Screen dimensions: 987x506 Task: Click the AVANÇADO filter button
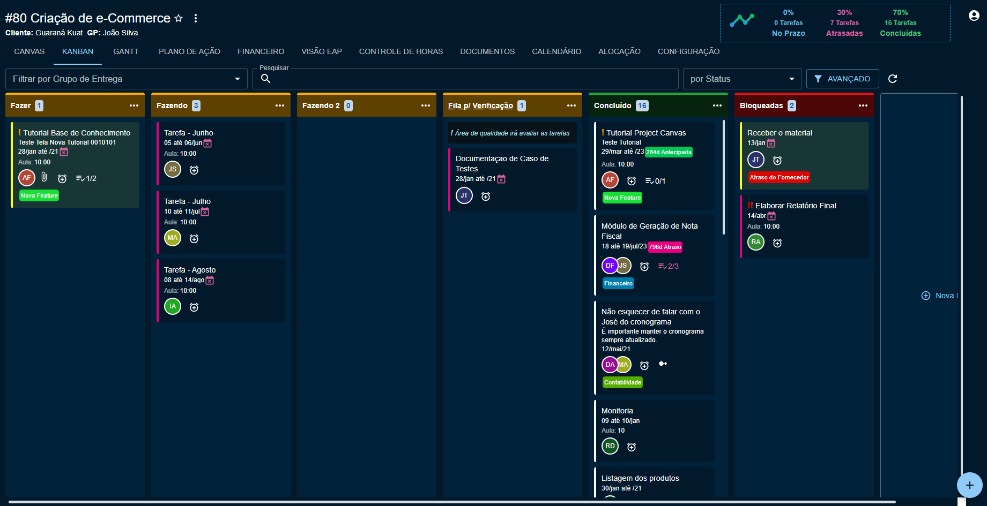[x=842, y=79]
